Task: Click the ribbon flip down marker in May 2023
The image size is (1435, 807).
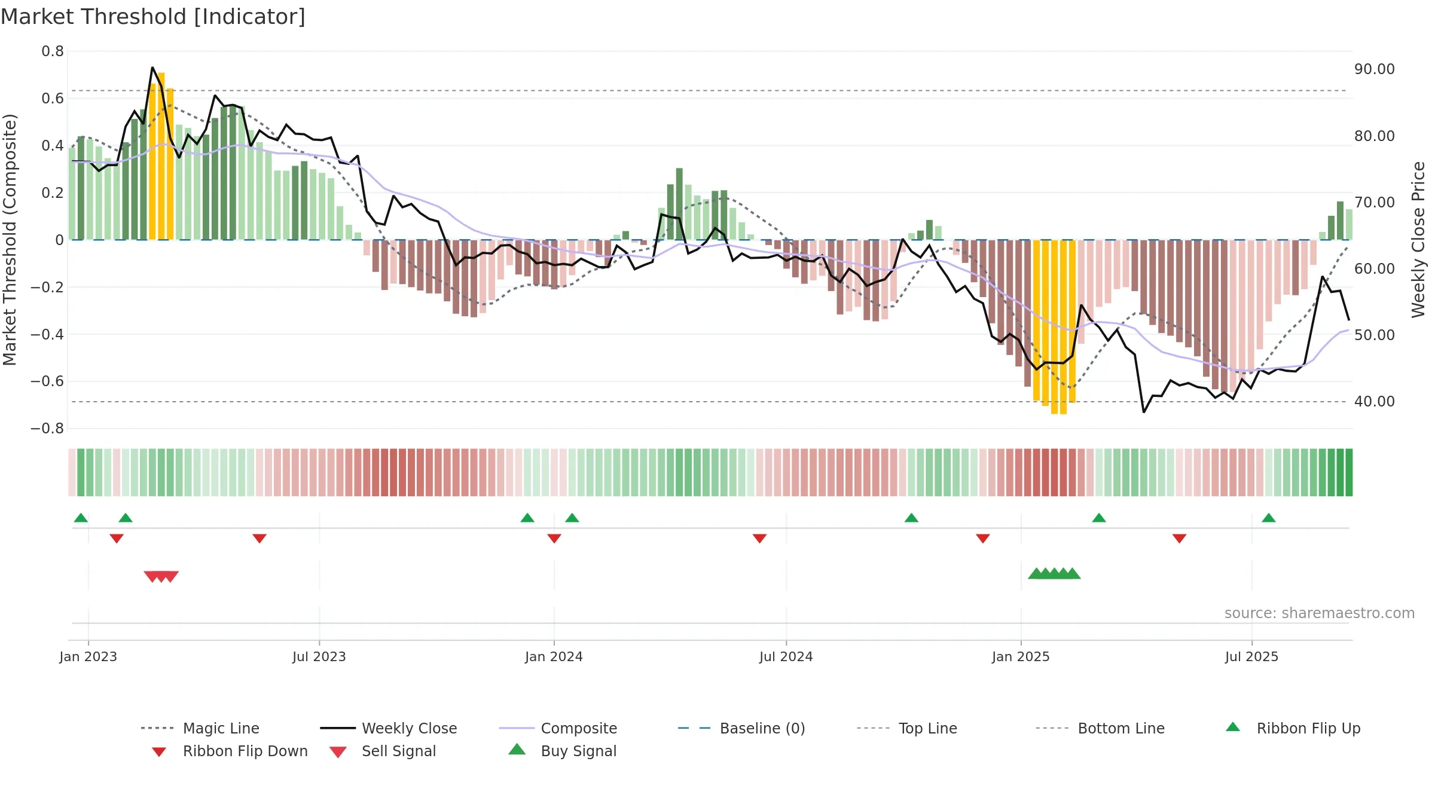Action: point(259,539)
